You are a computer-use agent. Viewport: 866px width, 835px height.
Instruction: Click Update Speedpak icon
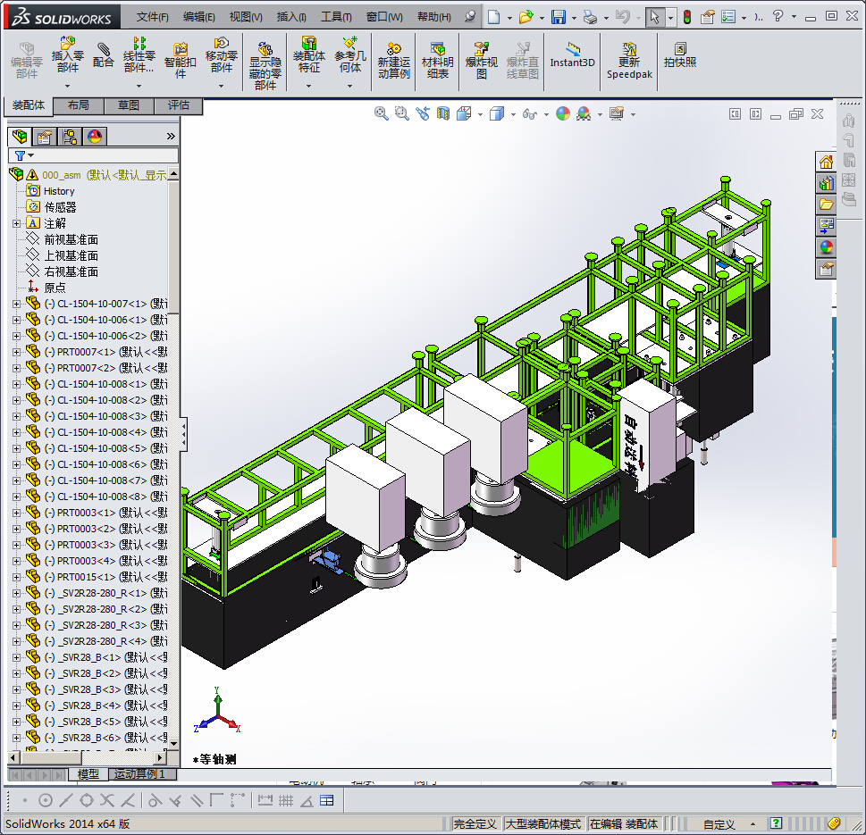(x=629, y=60)
